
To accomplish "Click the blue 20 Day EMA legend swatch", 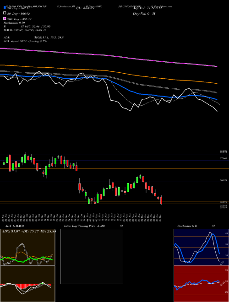I will tap(5, 7).
